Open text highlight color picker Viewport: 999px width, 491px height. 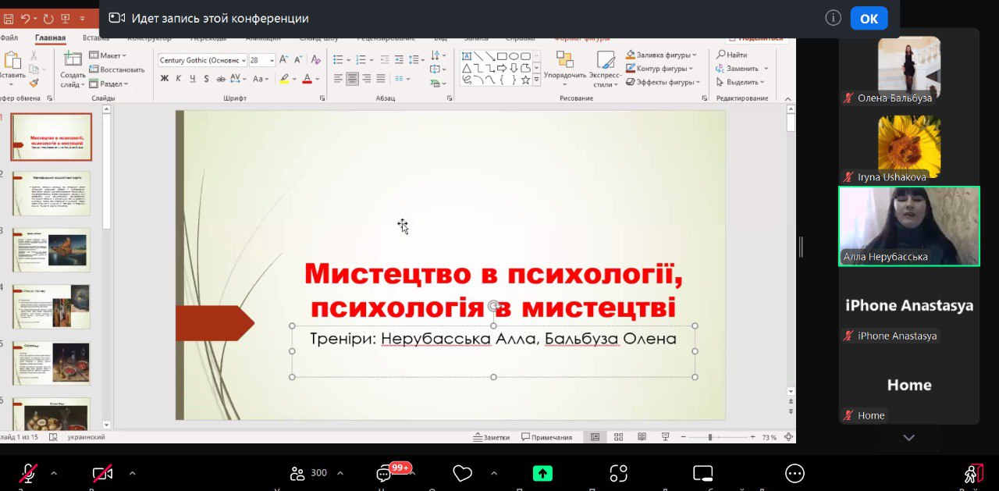coord(286,78)
